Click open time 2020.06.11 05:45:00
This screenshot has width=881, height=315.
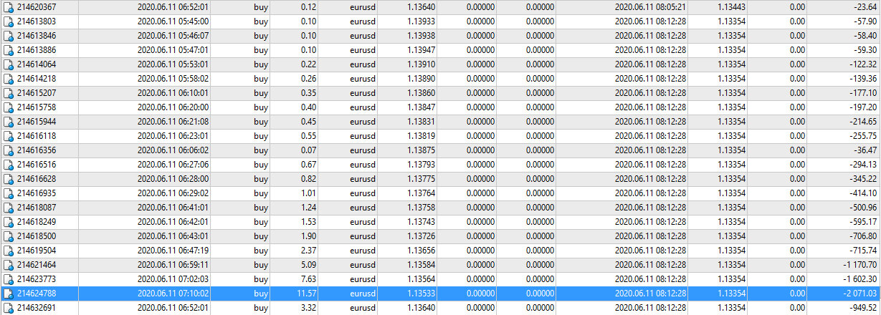[x=173, y=21]
